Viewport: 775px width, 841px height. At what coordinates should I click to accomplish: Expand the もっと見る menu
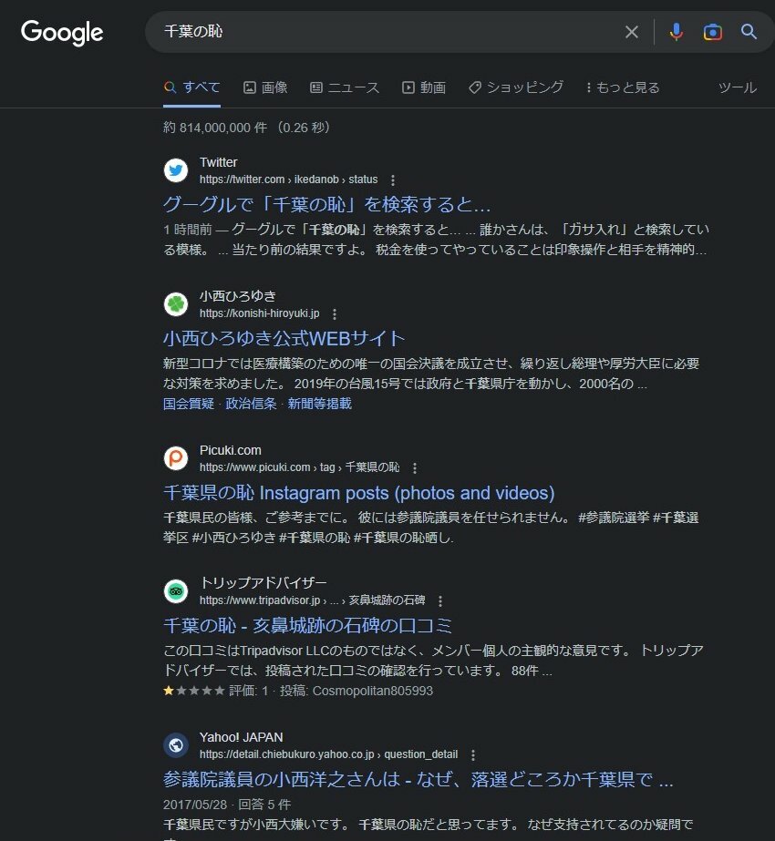pos(623,87)
